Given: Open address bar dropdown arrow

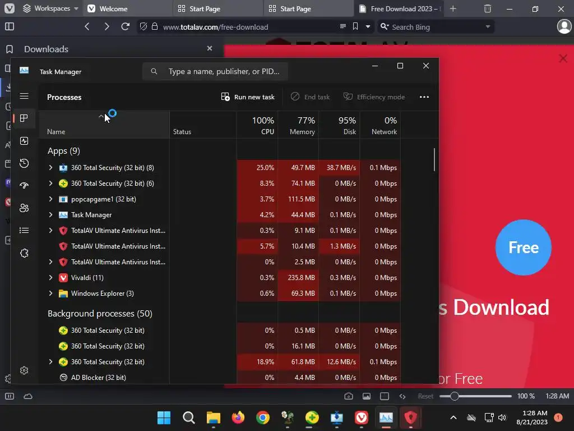Looking at the screenshot, I should 368,27.
